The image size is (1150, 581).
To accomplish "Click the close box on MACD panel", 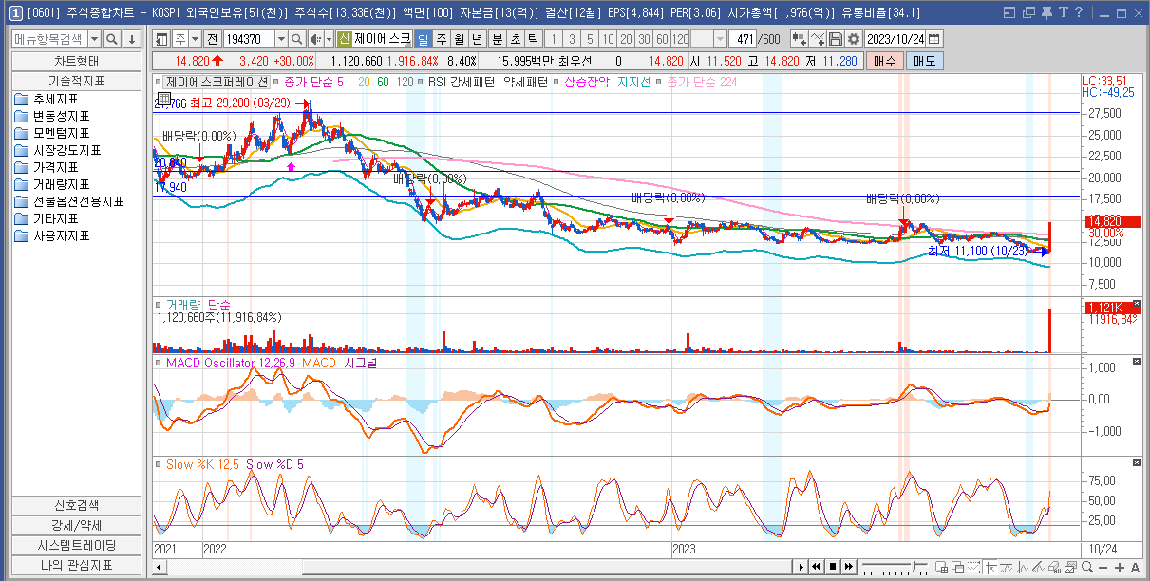I will coord(1137,363).
